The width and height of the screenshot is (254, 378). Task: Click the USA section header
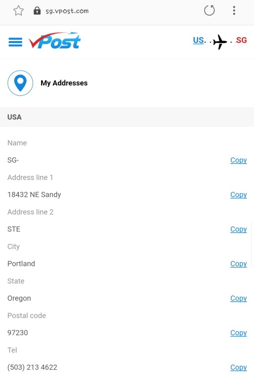127,117
